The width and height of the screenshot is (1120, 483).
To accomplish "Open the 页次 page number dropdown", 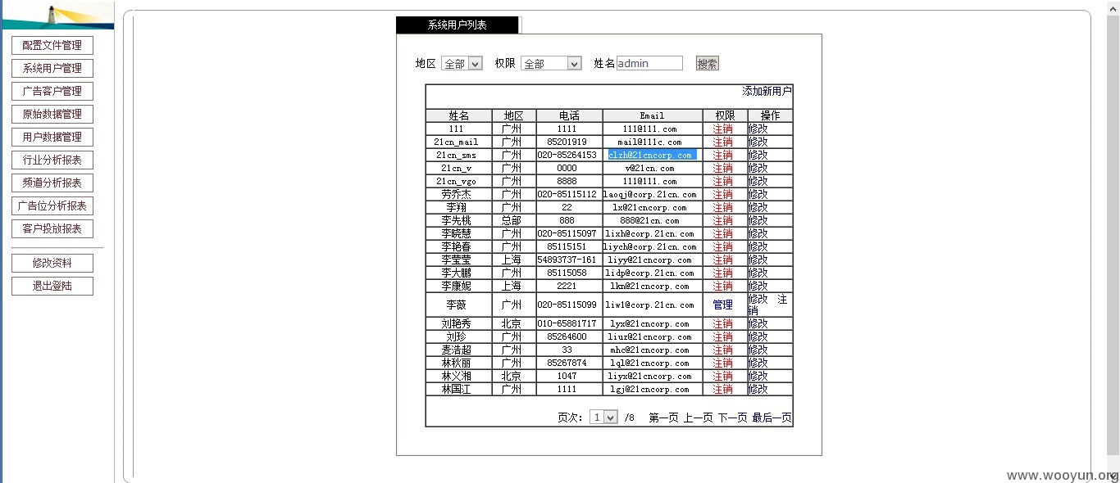I will click(x=603, y=418).
